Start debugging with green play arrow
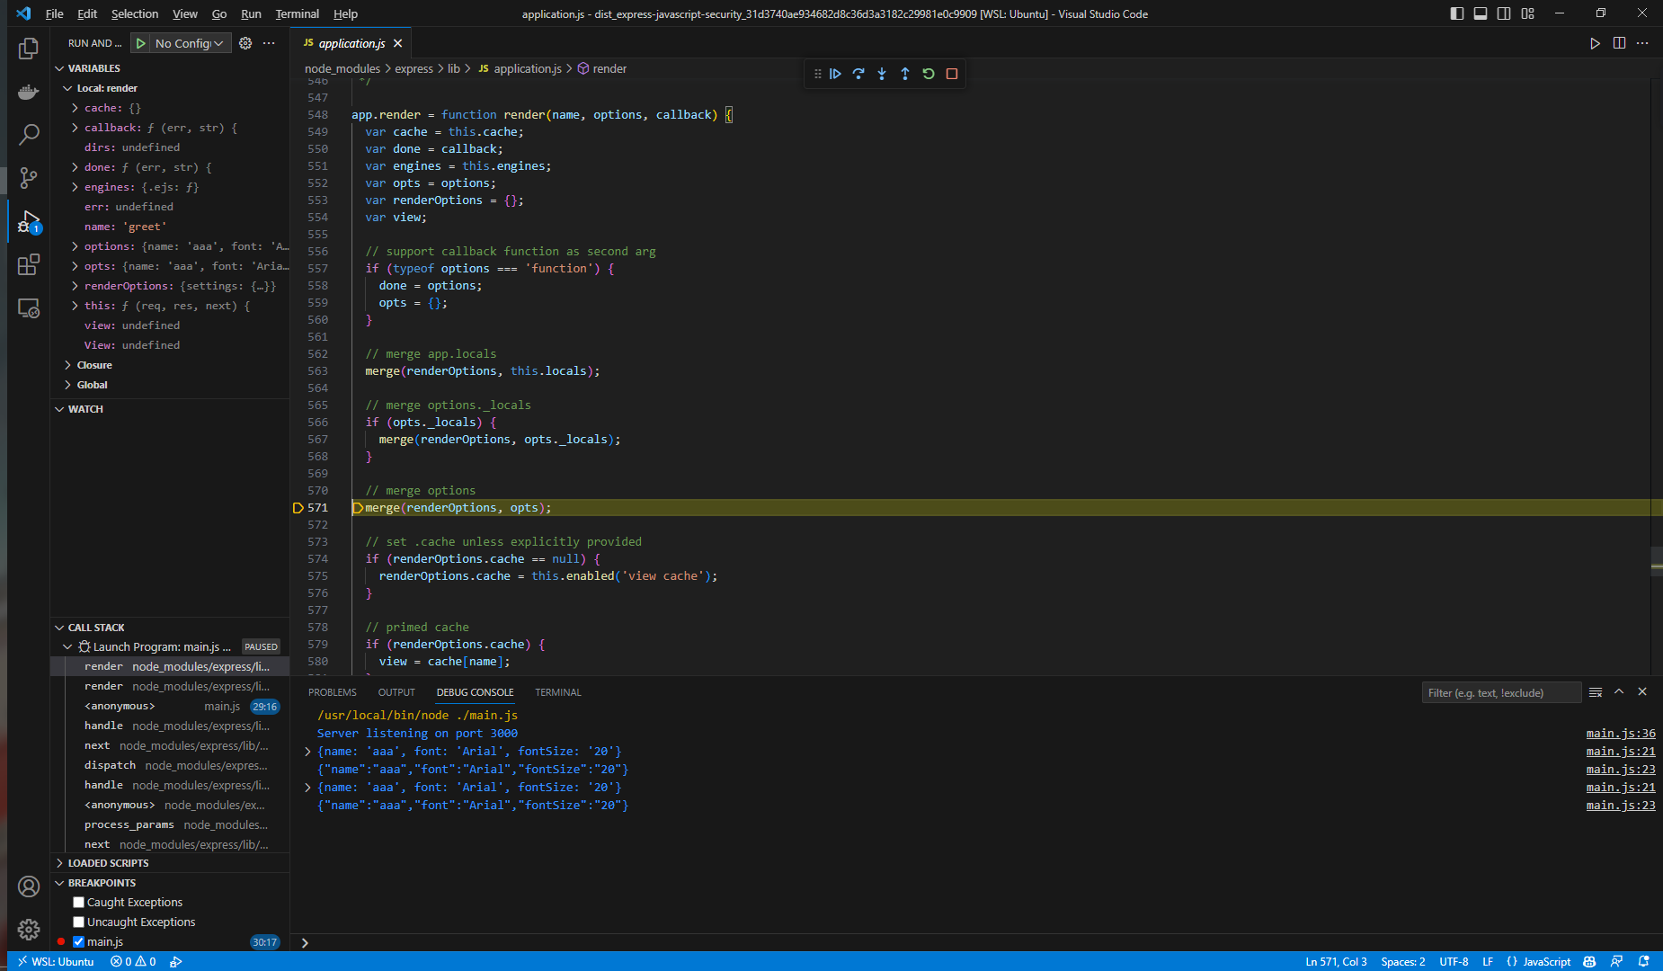1663x971 pixels. 141,43
